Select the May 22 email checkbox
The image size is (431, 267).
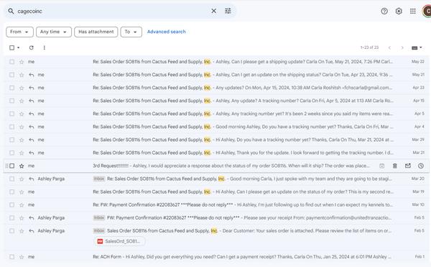(x=11, y=62)
